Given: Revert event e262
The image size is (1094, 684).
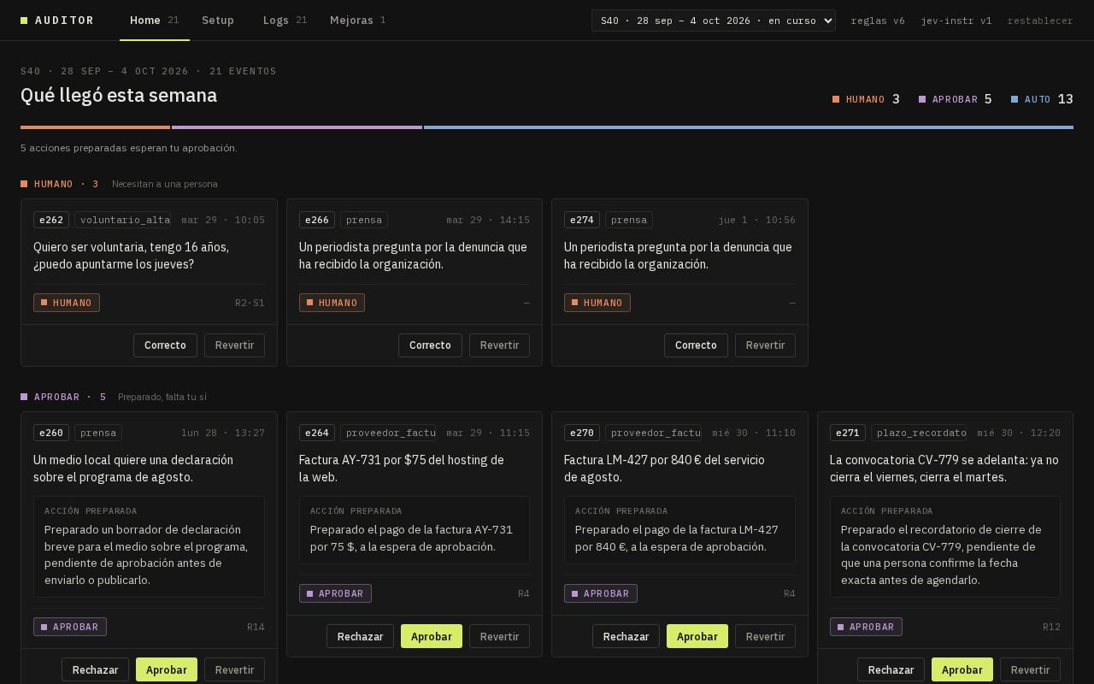Looking at the screenshot, I should pyautogui.click(x=234, y=345).
